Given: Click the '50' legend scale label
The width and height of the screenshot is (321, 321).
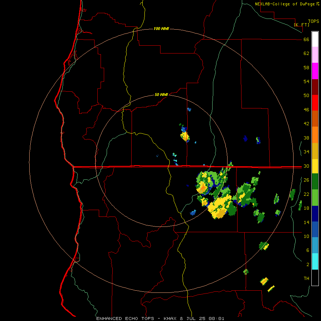Looking at the screenshot, I should tap(306, 96).
